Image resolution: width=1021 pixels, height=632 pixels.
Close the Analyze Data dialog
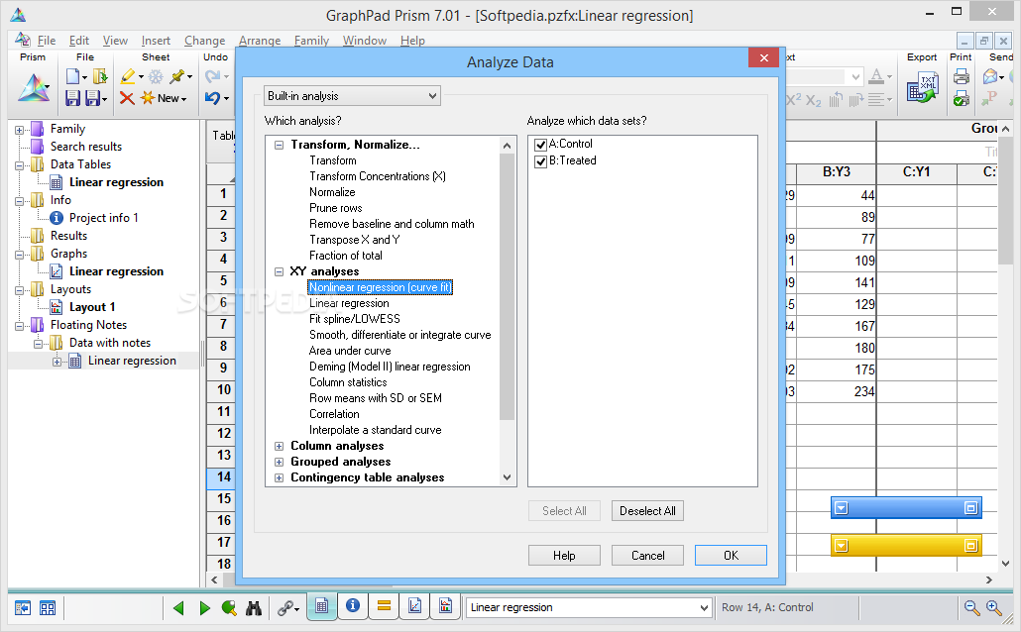click(764, 57)
